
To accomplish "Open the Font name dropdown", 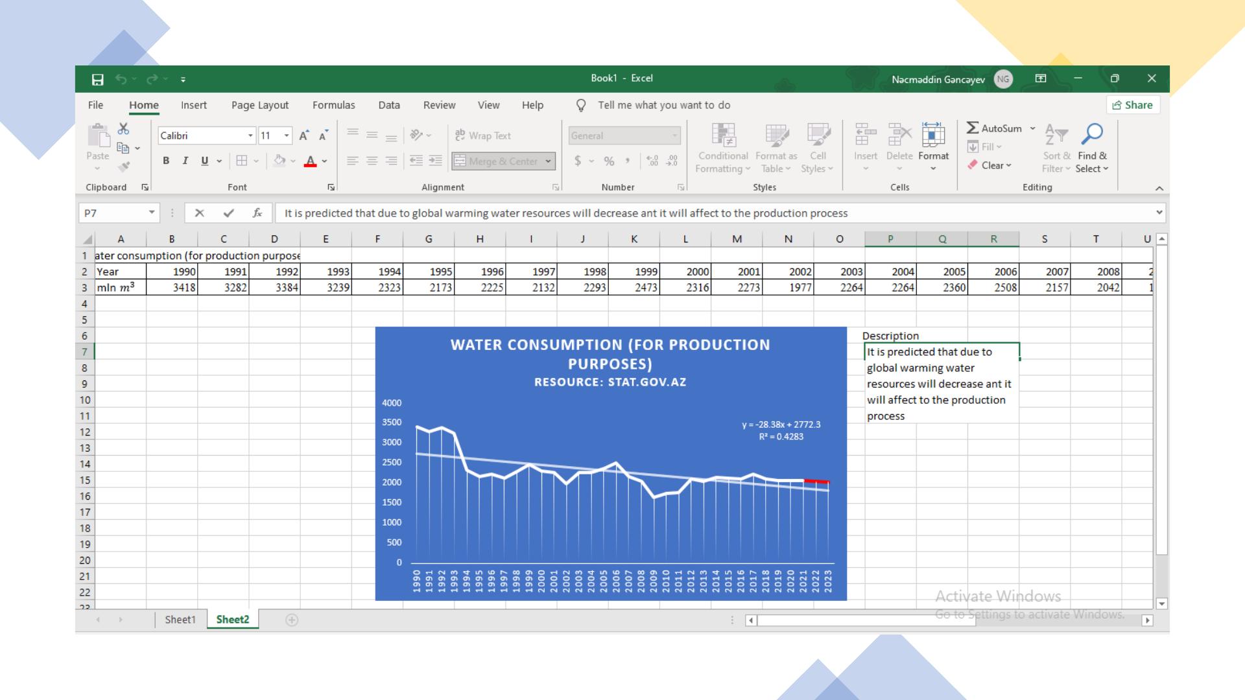I will (x=250, y=135).
